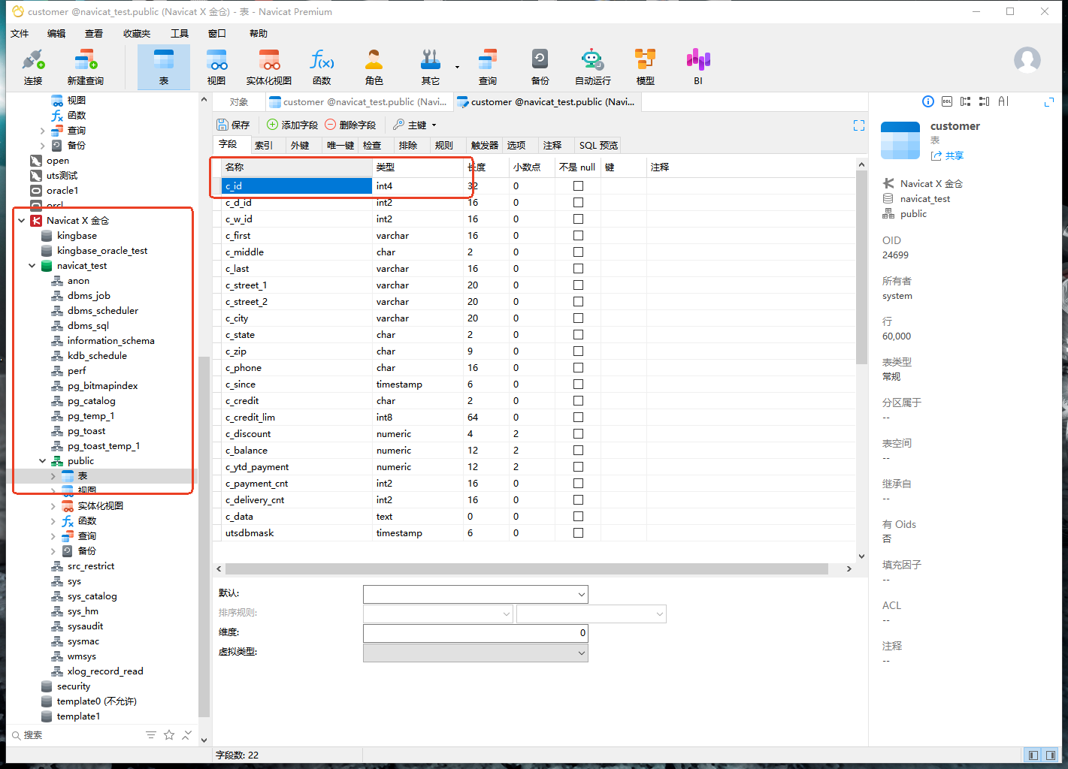Click the 角色 (Role) toolbar icon
The image size is (1068, 769).
pyautogui.click(x=374, y=67)
